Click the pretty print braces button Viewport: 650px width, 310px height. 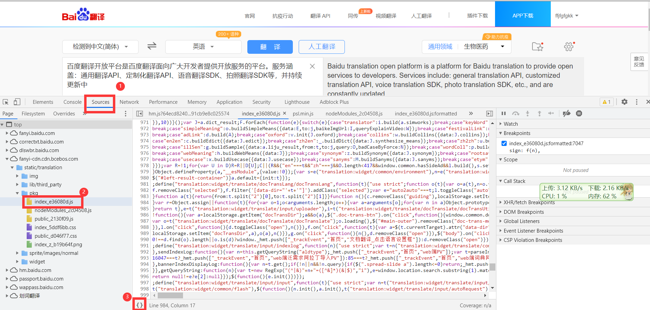(140, 305)
